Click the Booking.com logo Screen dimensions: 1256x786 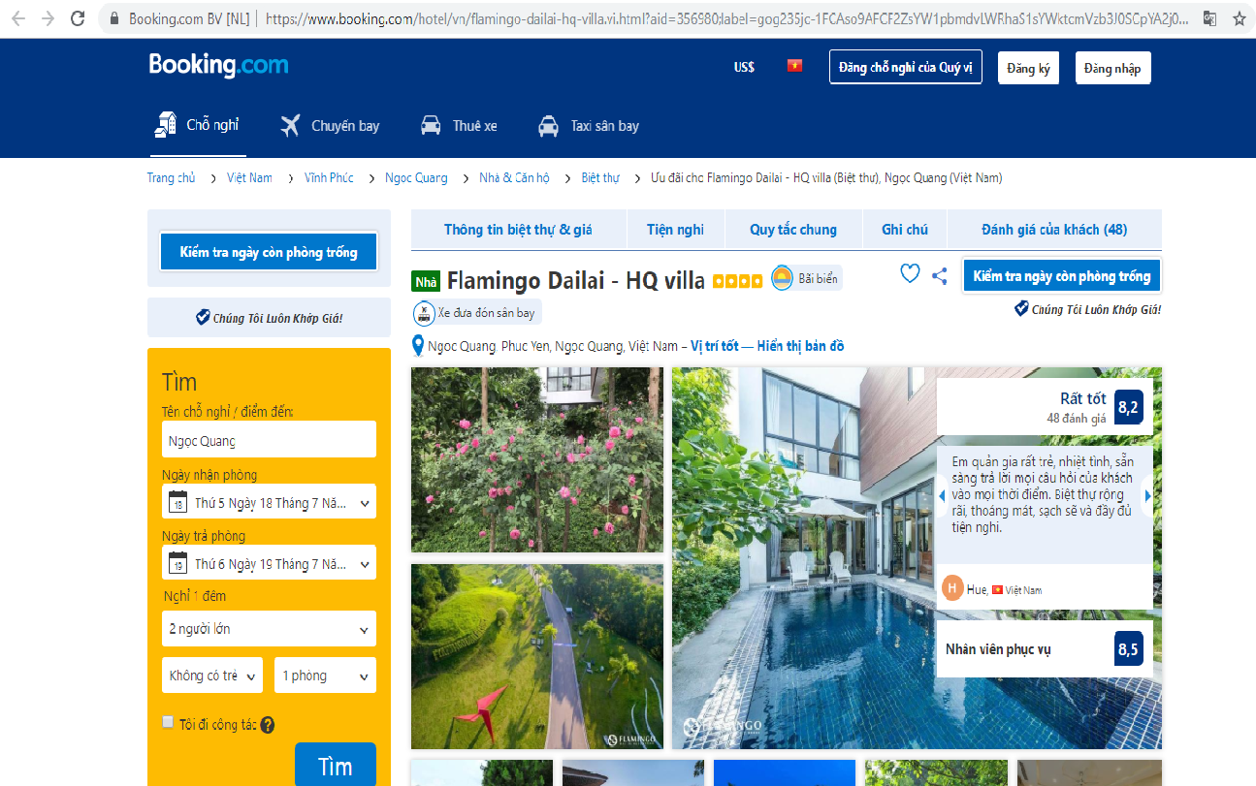tap(218, 66)
